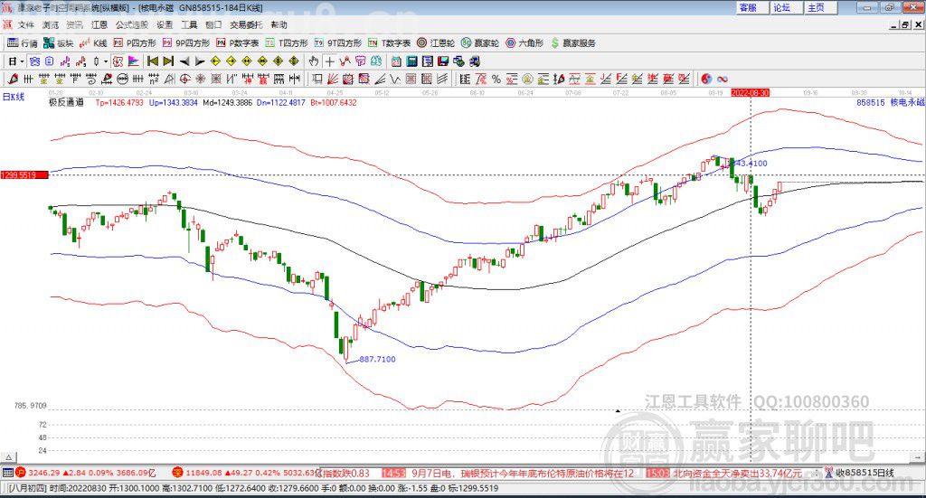
Task: Click the calendar date icon
Action: [396, 61]
